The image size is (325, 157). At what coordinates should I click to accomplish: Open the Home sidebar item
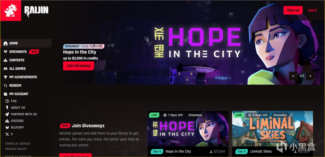(x=26, y=43)
